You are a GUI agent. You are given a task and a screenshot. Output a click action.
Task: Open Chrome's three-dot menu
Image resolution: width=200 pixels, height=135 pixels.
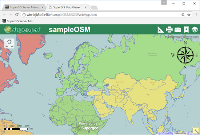coord(196,15)
